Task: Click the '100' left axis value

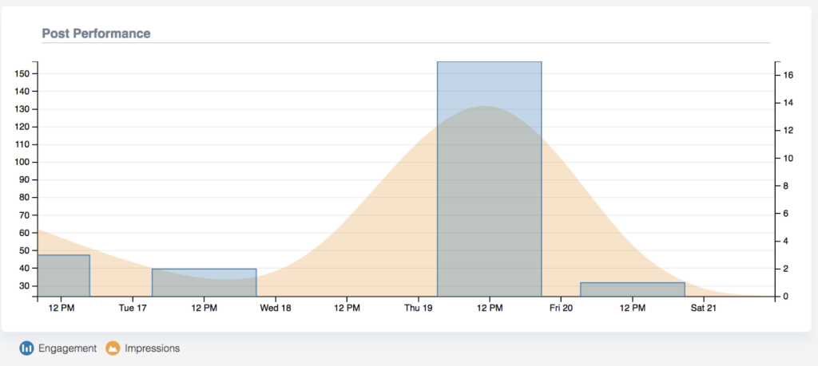Action: point(23,162)
